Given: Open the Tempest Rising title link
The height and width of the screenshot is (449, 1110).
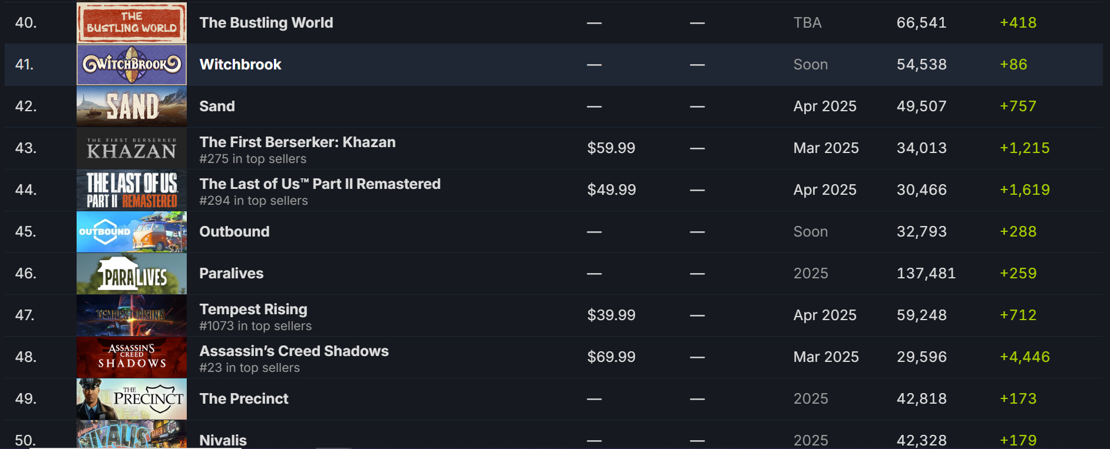Looking at the screenshot, I should pyautogui.click(x=253, y=309).
